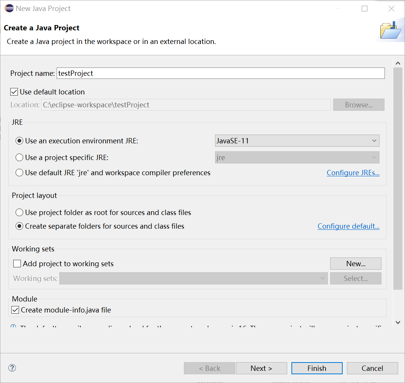The image size is (405, 383).
Task: Click New... working set button
Action: pos(355,264)
